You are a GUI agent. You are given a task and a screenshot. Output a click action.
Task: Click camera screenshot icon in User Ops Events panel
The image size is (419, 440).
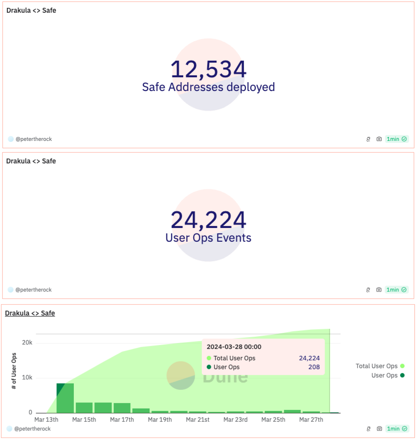(379, 290)
